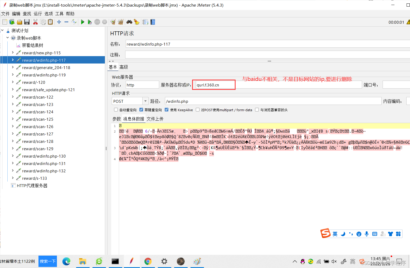This screenshot has width=410, height=268.
Task: Toggle 使用 KeepAlive checkbox
Action: tap(167, 110)
